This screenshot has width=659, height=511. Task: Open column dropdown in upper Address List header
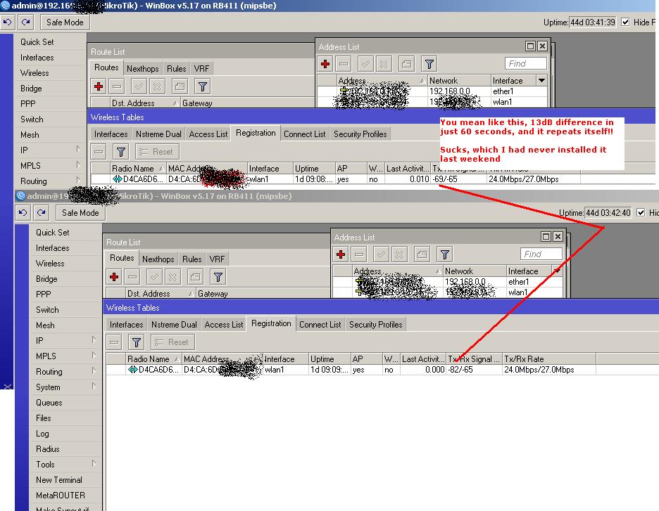[541, 80]
